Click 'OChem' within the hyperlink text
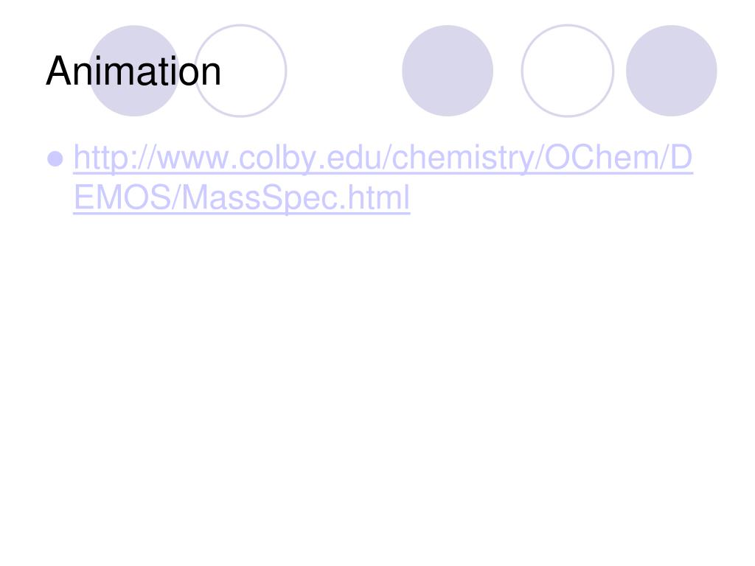The image size is (755, 566). pyautogui.click(x=601, y=158)
